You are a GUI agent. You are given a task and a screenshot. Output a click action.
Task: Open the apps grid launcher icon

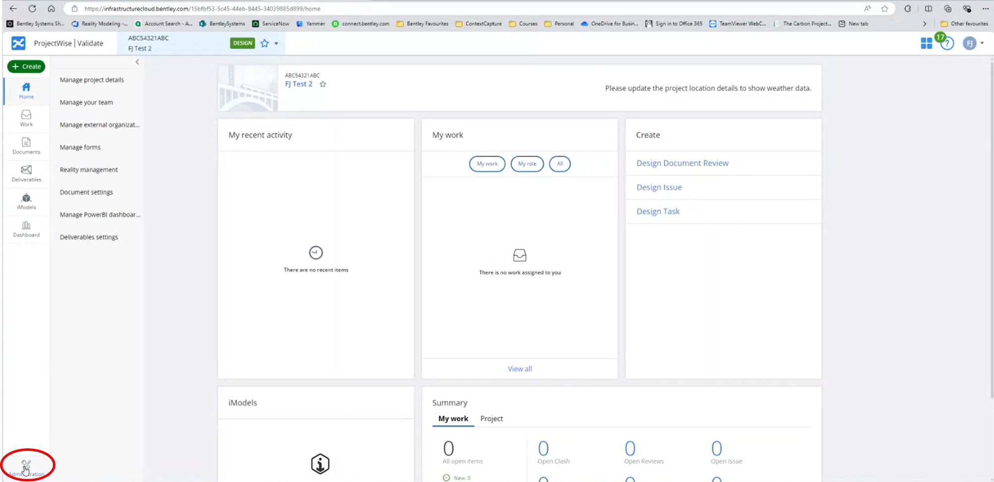pyautogui.click(x=926, y=44)
